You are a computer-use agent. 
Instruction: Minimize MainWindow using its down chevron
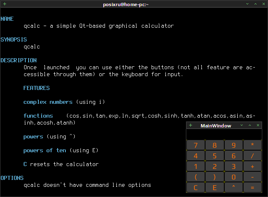[242, 125]
